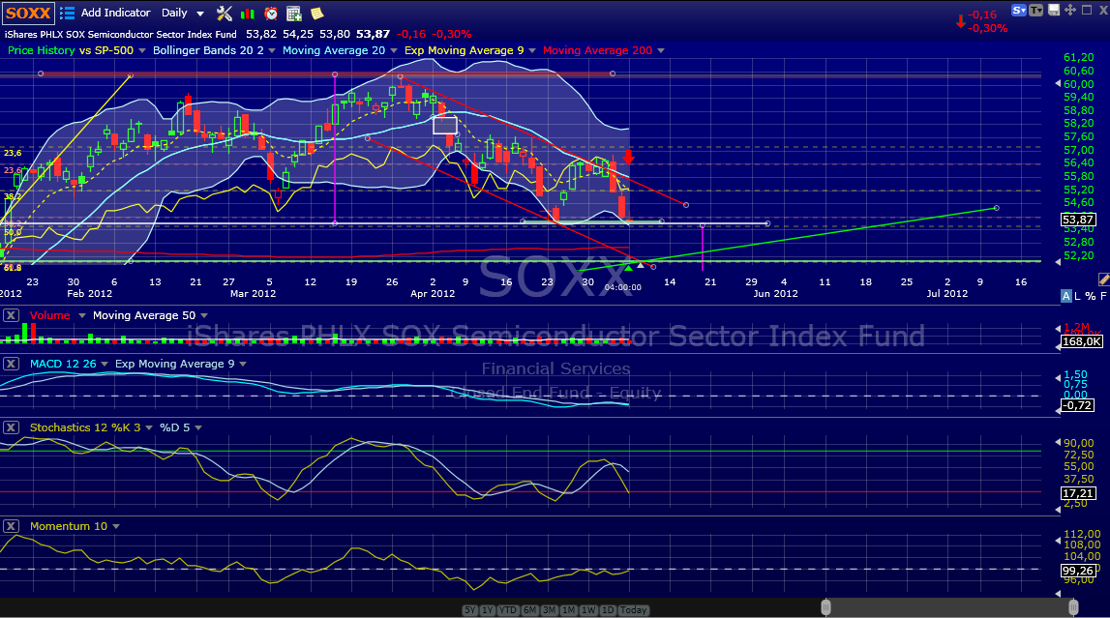
Task: Expand the MACD 12 26 options arrow
Action: pyautogui.click(x=105, y=365)
